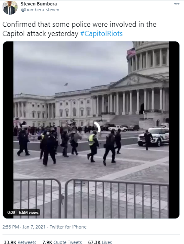This screenshot has height=244, width=184.
Task: Click the tweet text starting with Confirmed
Action: 79,29
